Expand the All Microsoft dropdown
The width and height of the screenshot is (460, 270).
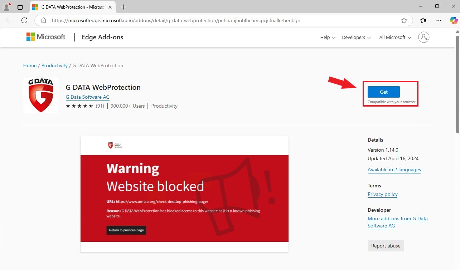[395, 37]
